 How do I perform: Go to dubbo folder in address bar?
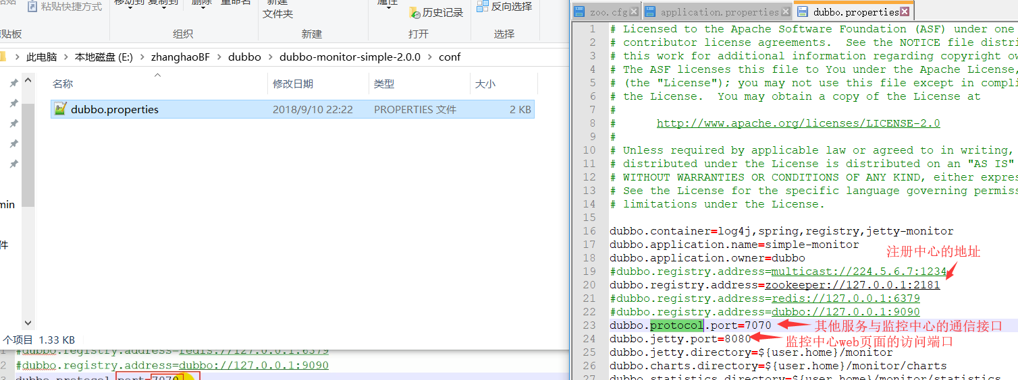[x=244, y=57]
